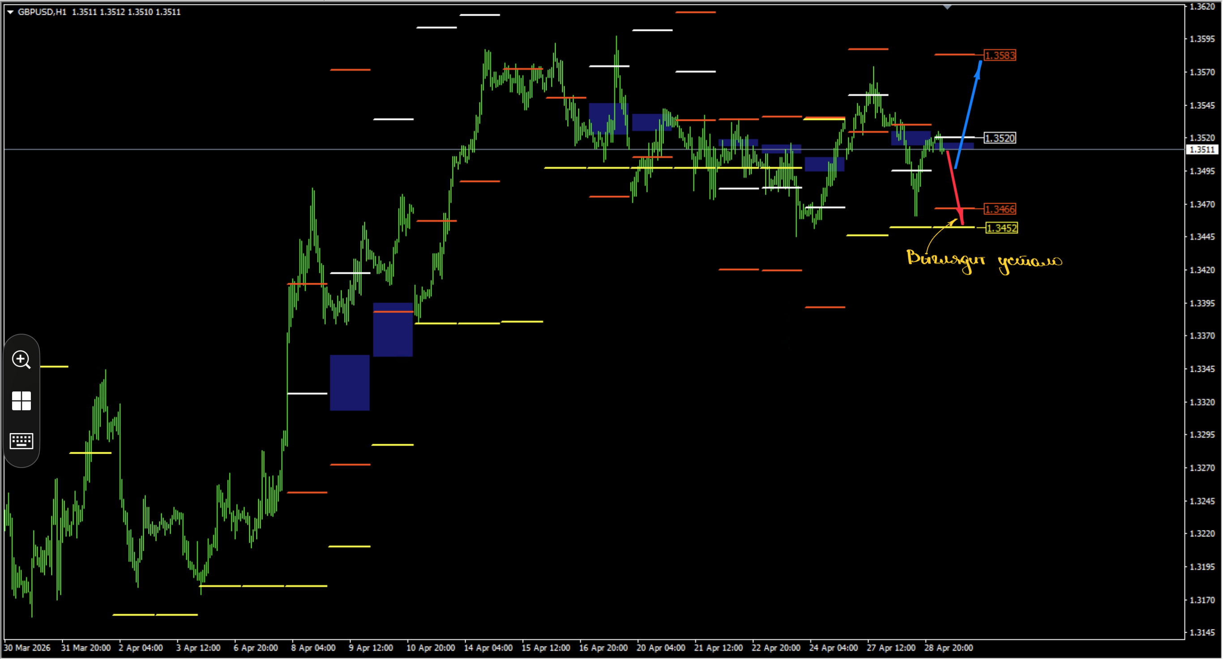Click the GBPUSD,H1 chart title text
This screenshot has height=659, width=1223.
42,12
